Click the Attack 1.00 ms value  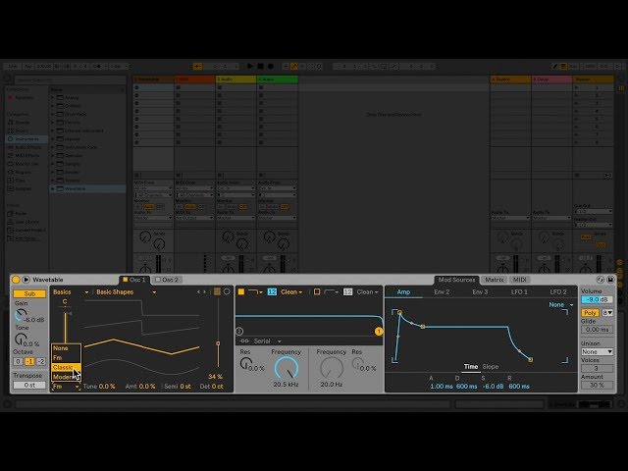pos(442,387)
